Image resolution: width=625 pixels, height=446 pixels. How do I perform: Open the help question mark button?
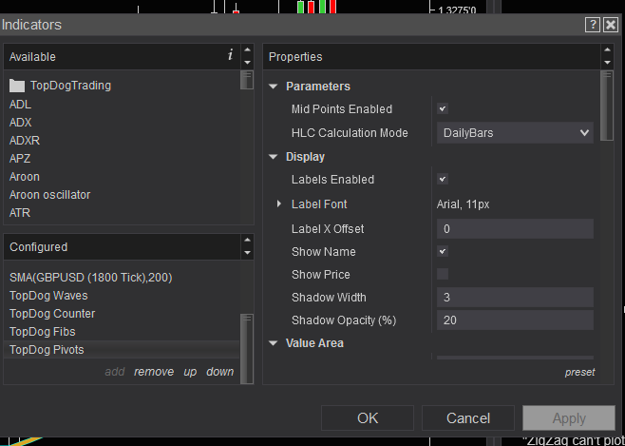click(593, 25)
